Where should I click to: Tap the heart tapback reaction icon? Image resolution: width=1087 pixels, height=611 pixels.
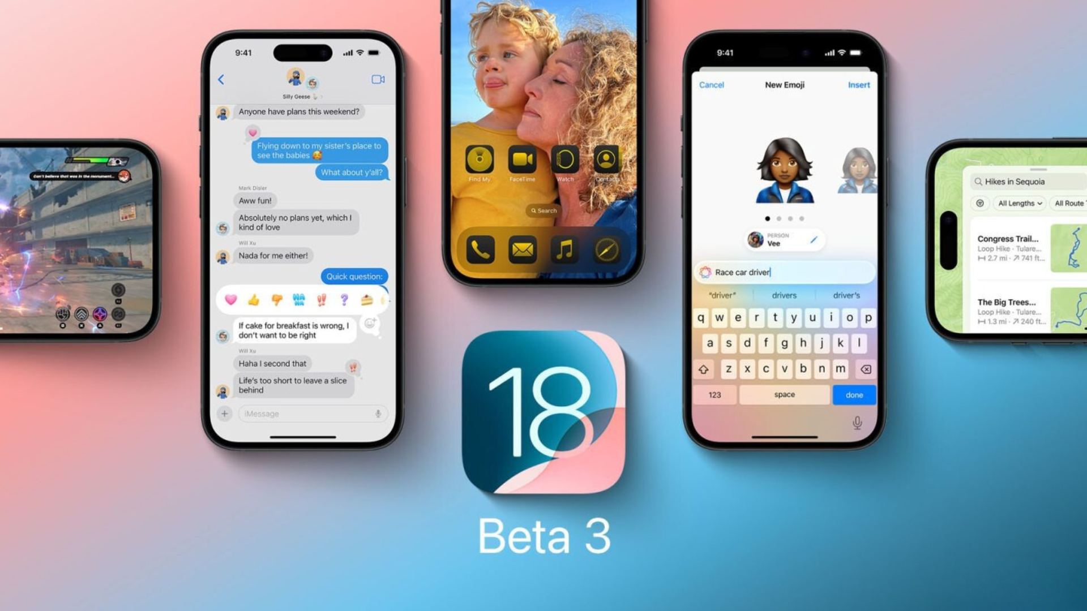tap(232, 298)
